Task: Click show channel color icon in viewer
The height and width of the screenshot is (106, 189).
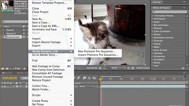Action: click(x=108, y=68)
